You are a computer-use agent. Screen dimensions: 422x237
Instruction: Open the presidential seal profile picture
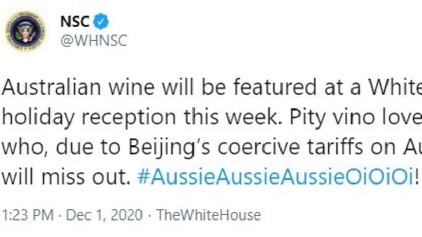pos(25,30)
